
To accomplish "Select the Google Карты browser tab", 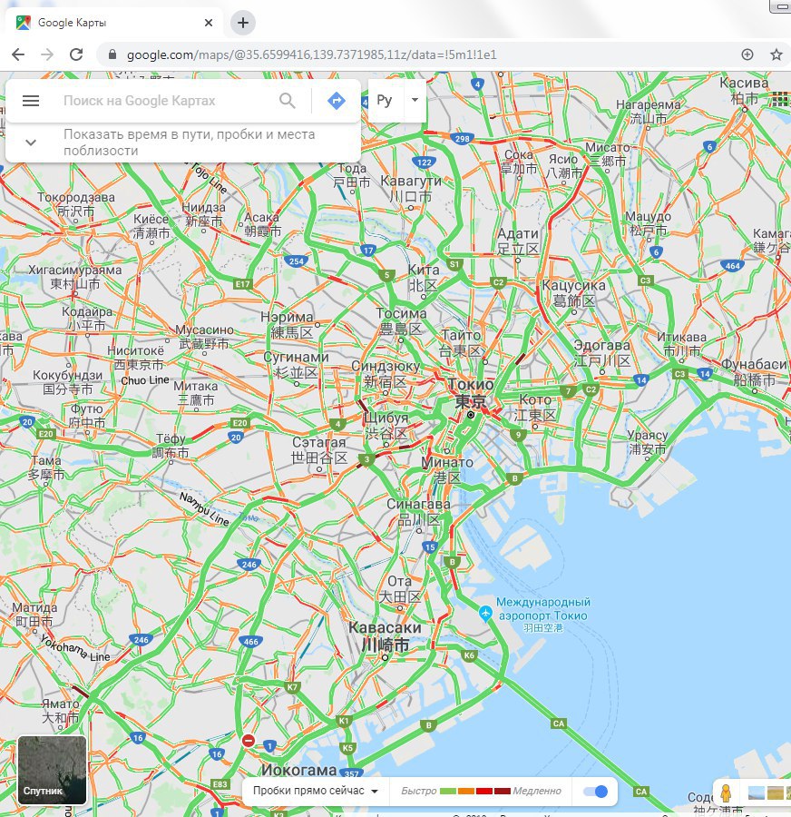I will point(113,23).
